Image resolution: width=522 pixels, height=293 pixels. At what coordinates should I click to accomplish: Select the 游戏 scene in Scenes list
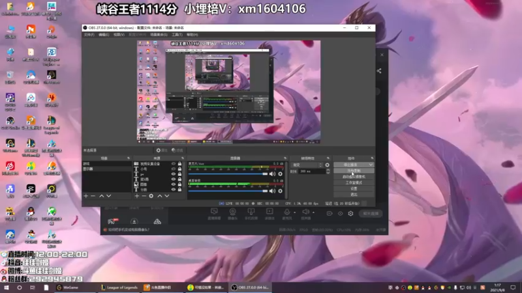point(106,164)
